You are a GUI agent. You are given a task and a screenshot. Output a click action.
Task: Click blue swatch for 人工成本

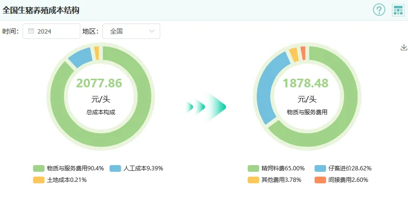coord(115,168)
